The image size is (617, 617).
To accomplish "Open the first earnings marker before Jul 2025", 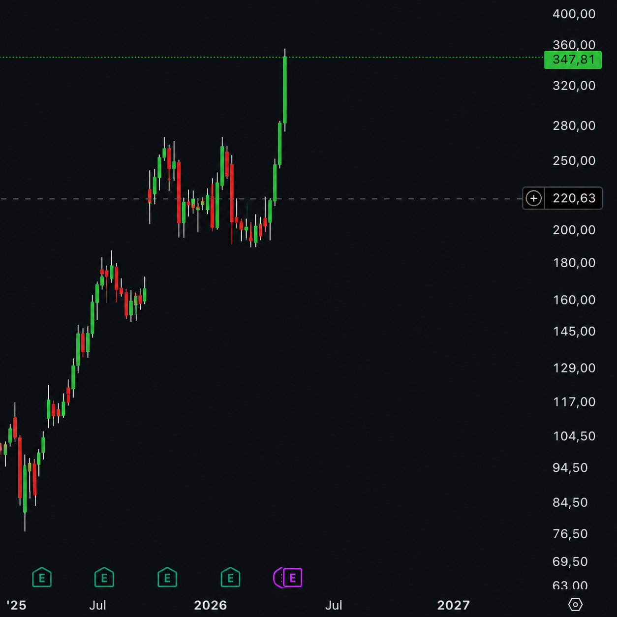I will [x=42, y=578].
